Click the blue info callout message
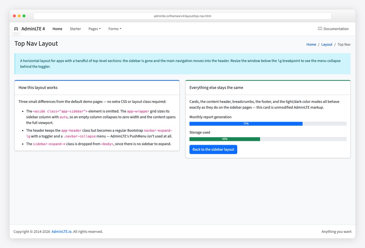 coord(182,64)
